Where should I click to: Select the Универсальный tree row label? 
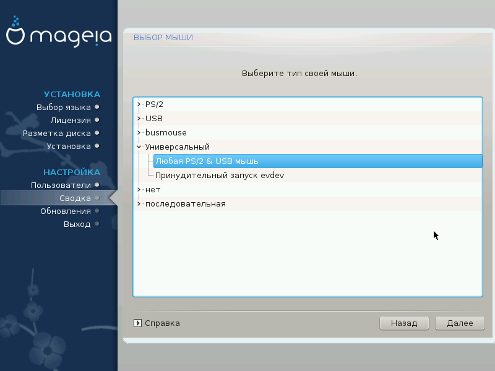pyautogui.click(x=177, y=147)
